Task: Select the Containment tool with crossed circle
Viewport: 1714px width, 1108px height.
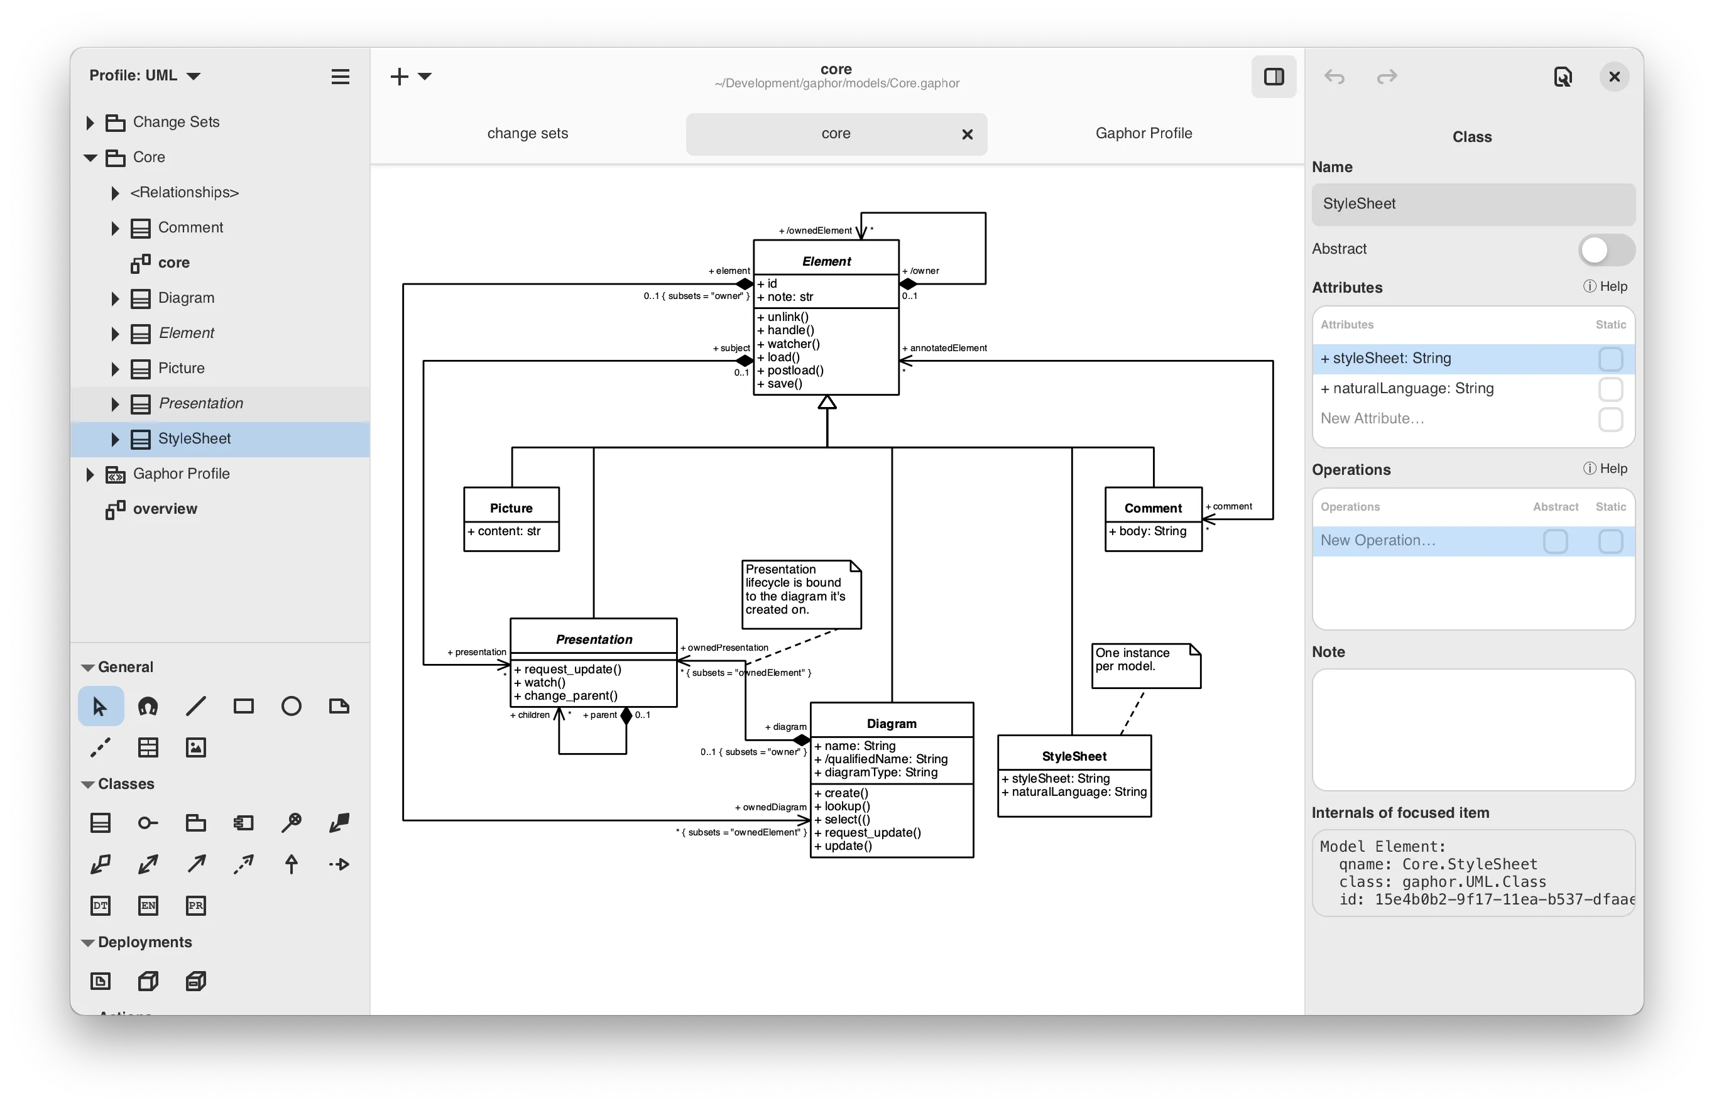Action: [291, 822]
